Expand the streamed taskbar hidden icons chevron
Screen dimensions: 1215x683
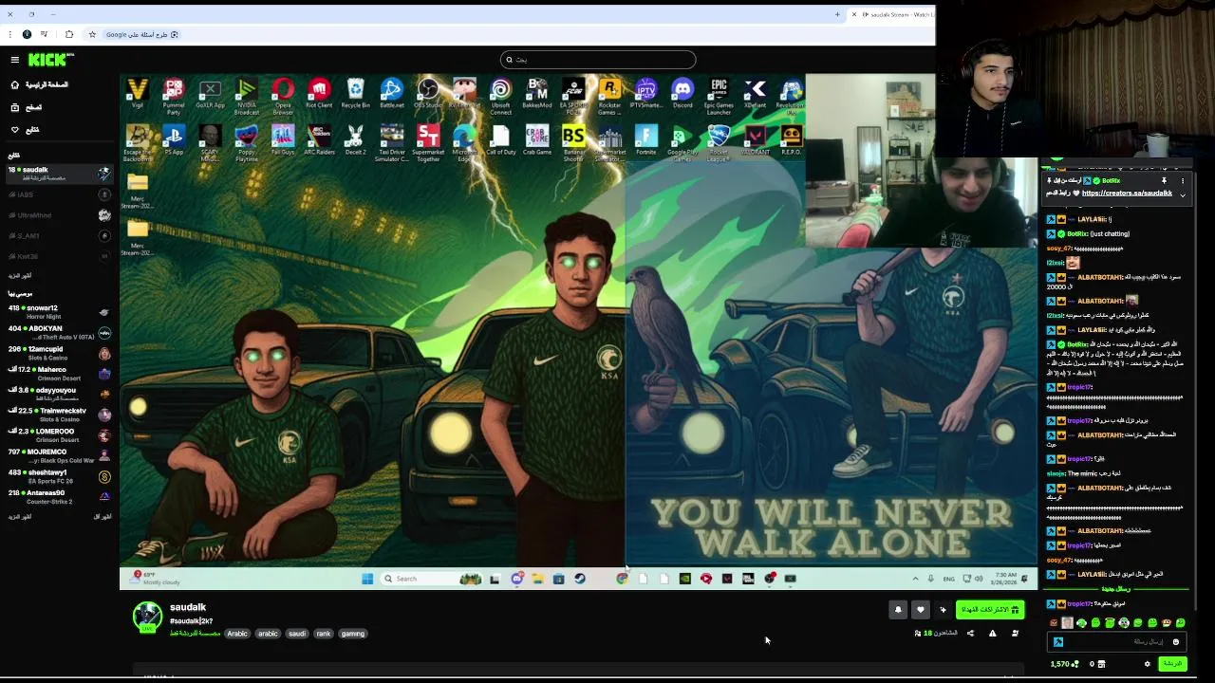click(915, 579)
